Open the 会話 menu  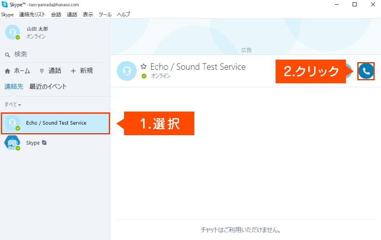click(56, 14)
